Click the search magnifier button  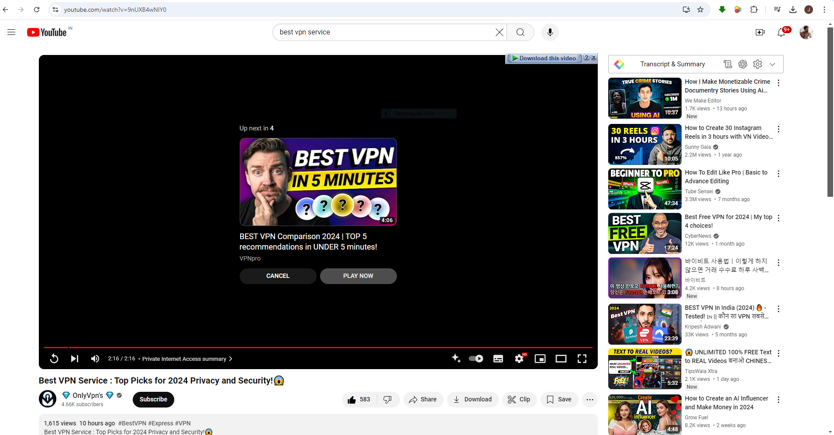pyautogui.click(x=520, y=32)
